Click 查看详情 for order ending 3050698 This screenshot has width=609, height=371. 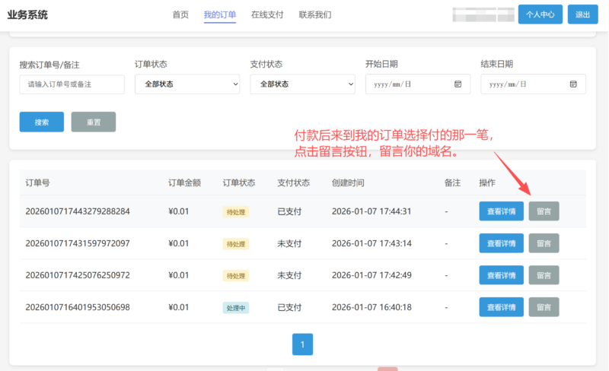[x=501, y=307]
